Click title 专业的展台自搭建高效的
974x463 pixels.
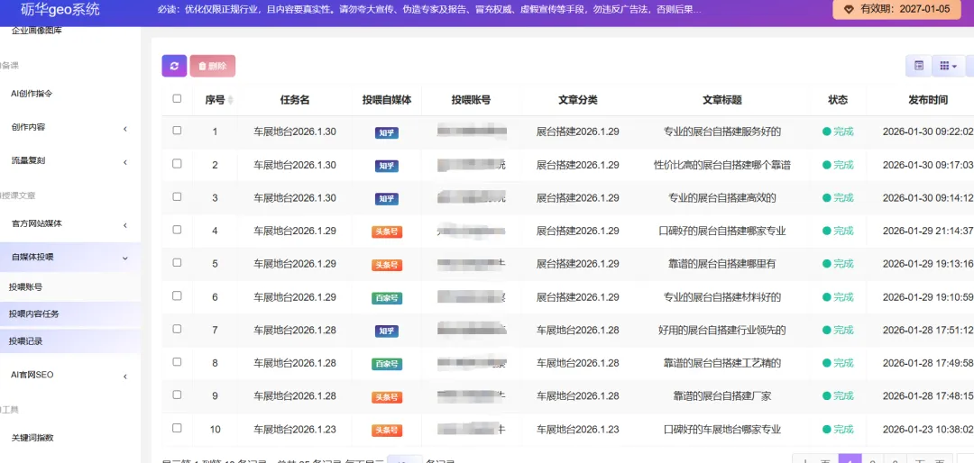click(x=722, y=198)
